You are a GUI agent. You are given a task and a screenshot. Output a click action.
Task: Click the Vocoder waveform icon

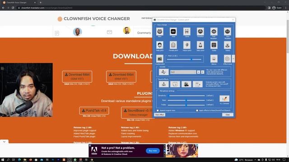[x=163, y=72]
